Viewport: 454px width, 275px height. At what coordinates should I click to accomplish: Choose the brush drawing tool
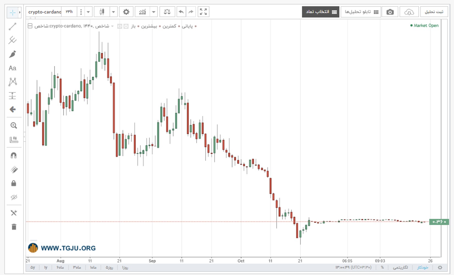[13, 54]
